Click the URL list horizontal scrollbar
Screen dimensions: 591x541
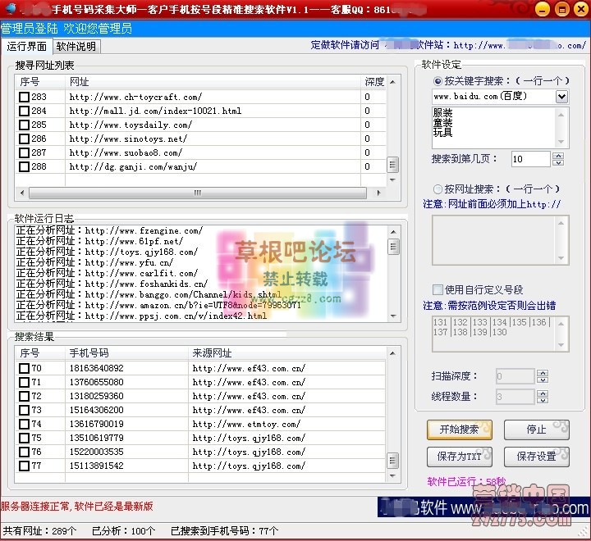198,193
